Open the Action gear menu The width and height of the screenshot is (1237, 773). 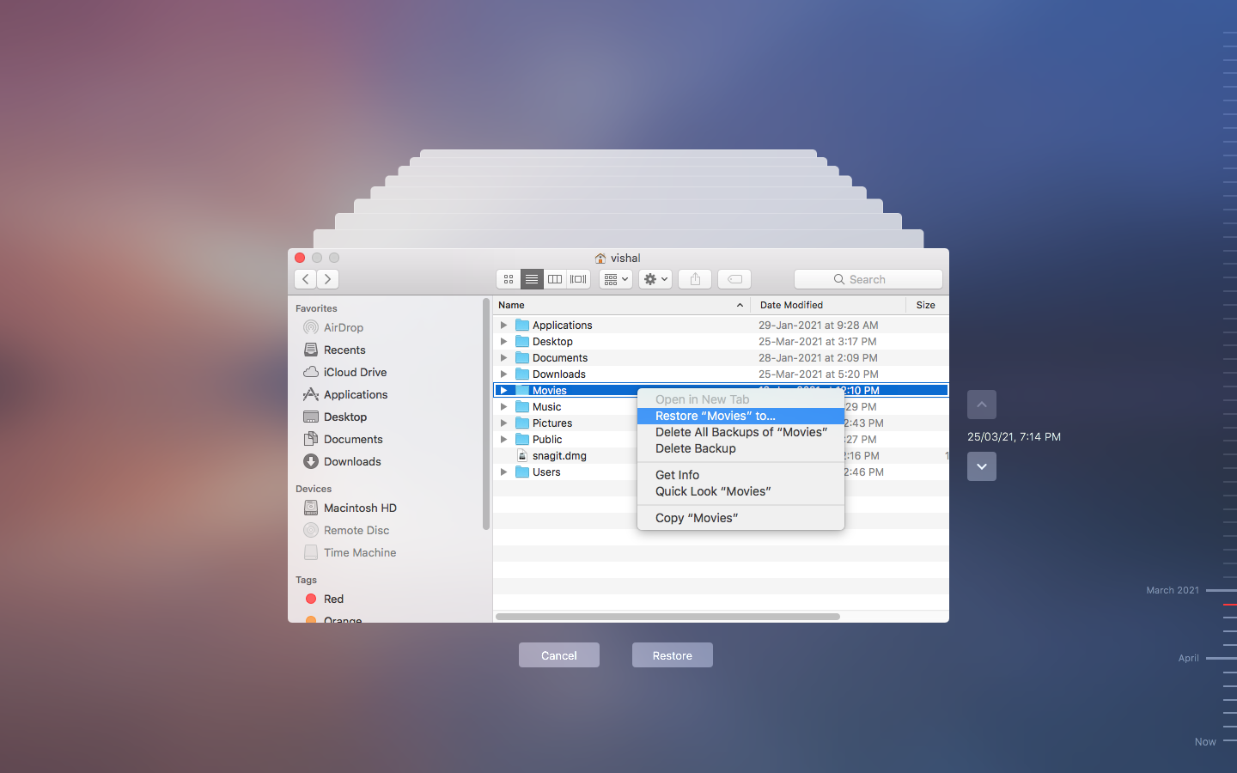(655, 278)
